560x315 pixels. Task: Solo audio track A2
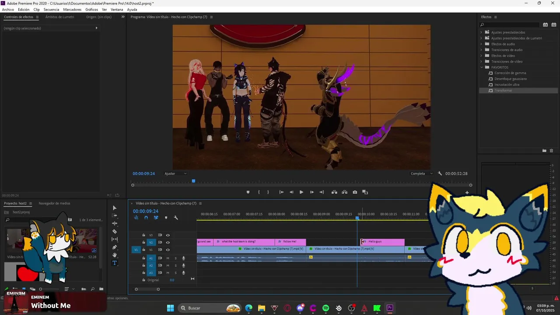point(176,266)
